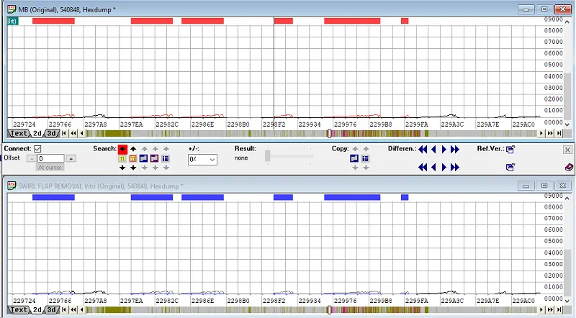Screen dimensions: 576x318
Task: Switch to Text tab in SWIRL FLAP window
Action: [x=19, y=310]
